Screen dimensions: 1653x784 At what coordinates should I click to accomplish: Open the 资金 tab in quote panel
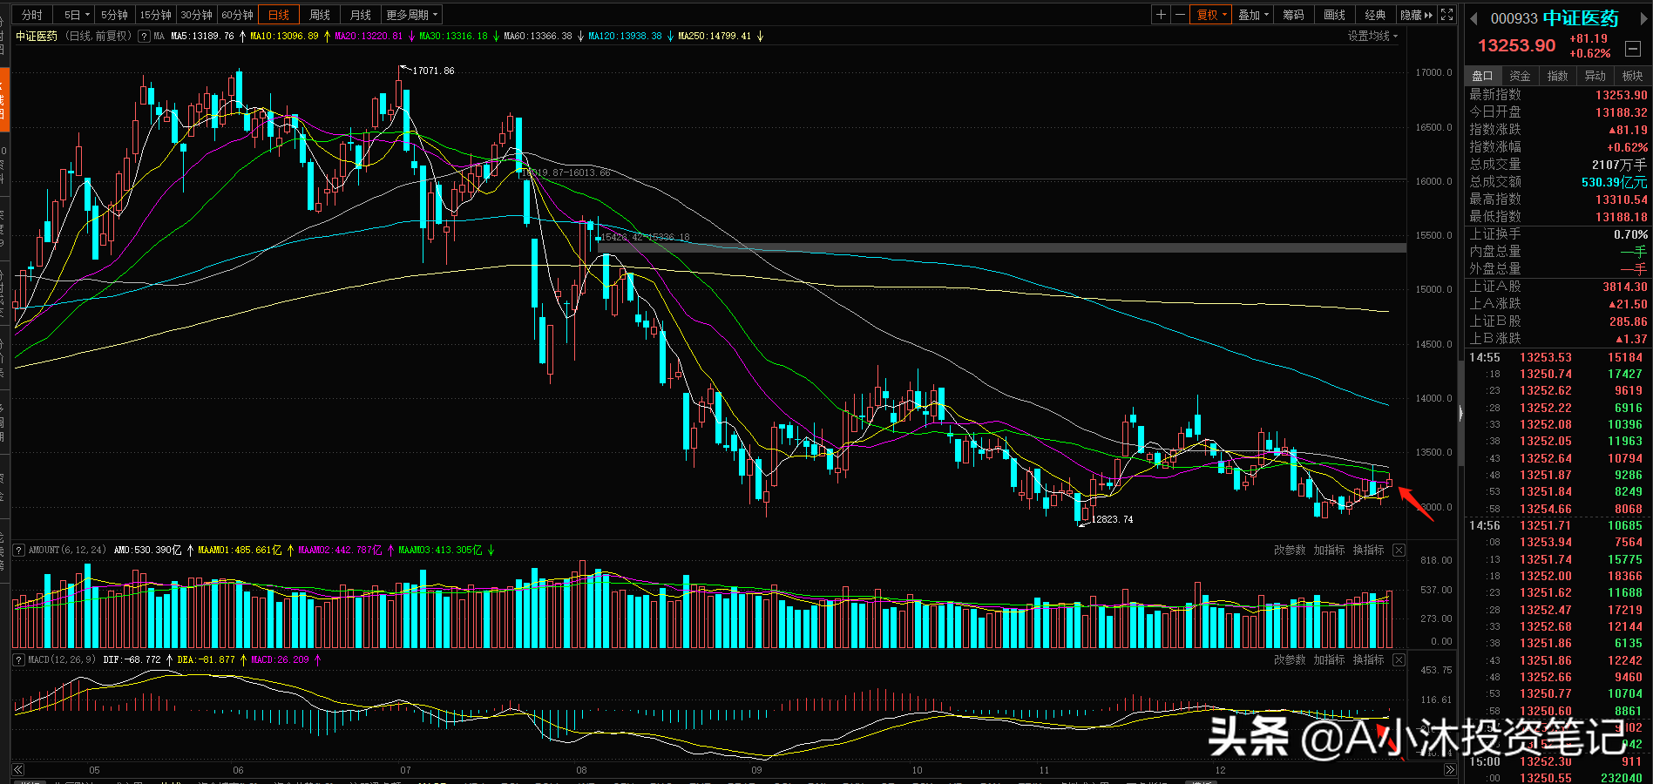click(x=1520, y=76)
